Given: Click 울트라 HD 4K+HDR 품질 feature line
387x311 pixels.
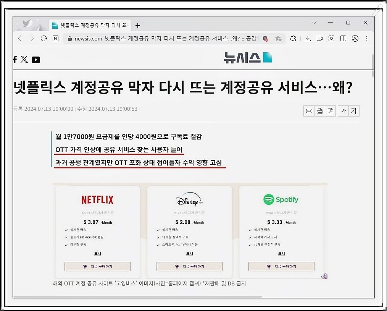Looking at the screenshot, I should 87,237.
